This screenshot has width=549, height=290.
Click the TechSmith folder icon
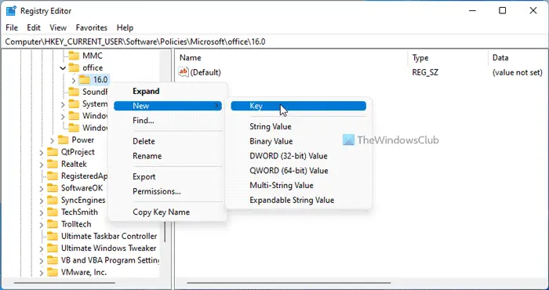53,212
